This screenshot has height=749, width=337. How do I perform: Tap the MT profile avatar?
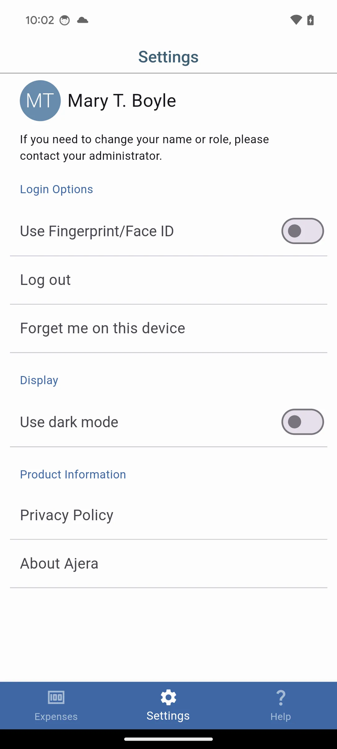40,100
